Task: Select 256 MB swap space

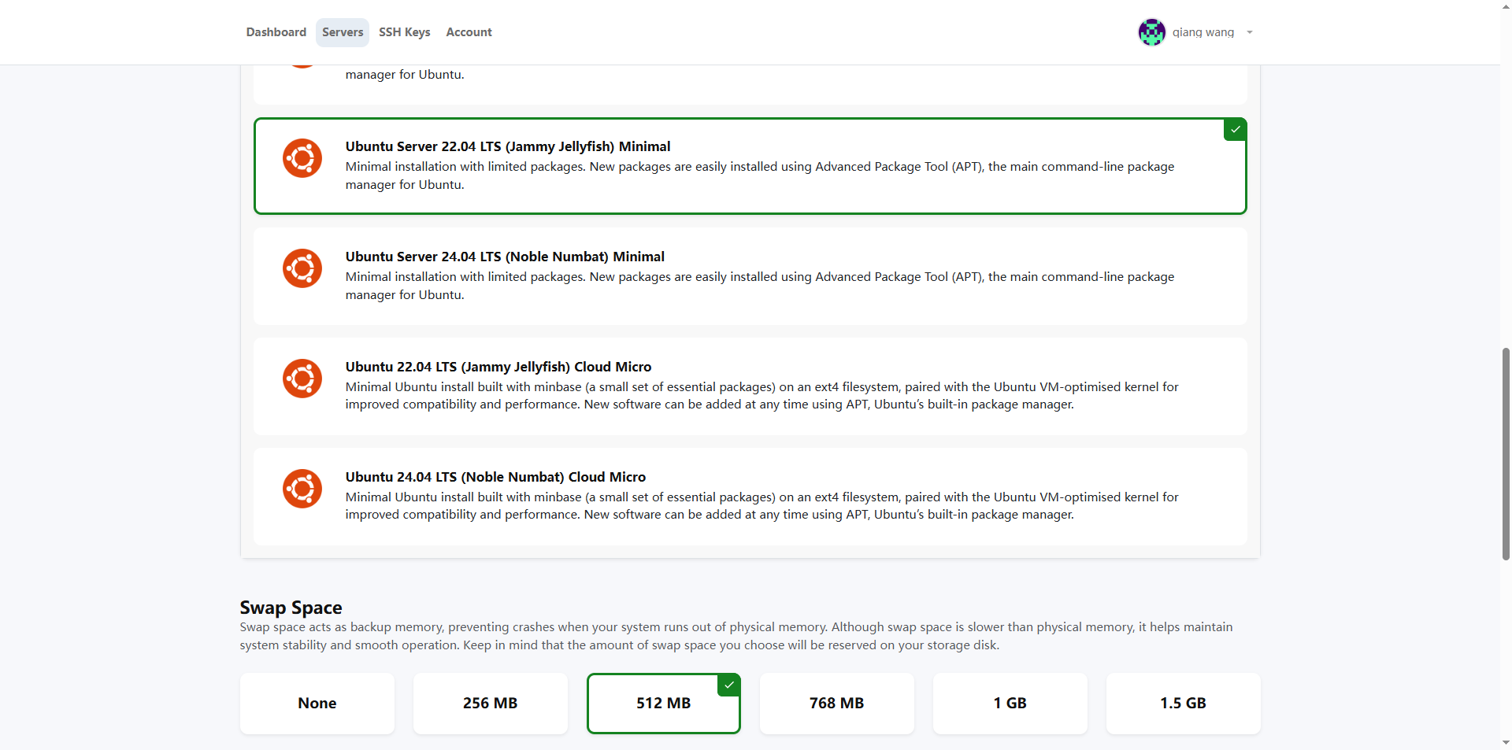Action: click(x=491, y=704)
